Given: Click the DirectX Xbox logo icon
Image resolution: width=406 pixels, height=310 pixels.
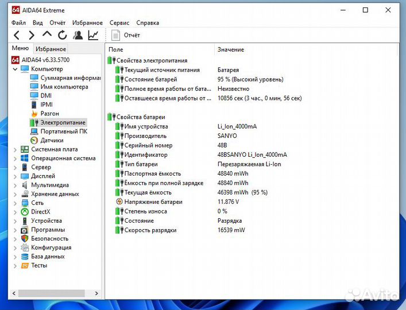Looking at the screenshot, I should [x=25, y=212].
